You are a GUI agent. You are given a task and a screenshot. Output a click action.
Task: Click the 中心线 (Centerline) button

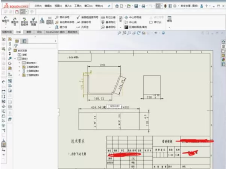(x=130, y=22)
